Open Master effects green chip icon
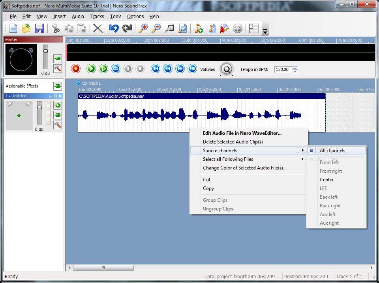The image size is (379, 283). point(58,59)
